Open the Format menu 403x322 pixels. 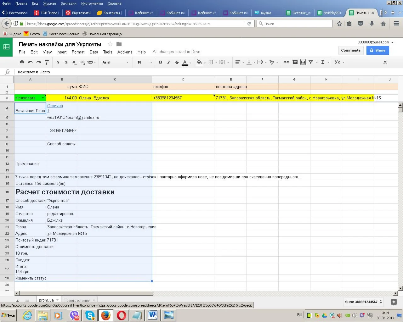(x=78, y=52)
